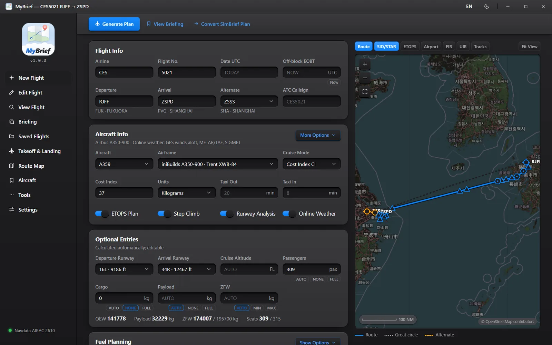This screenshot has width=552, height=345.
Task: Open the Airframe selection dropdown
Action: 218,164
